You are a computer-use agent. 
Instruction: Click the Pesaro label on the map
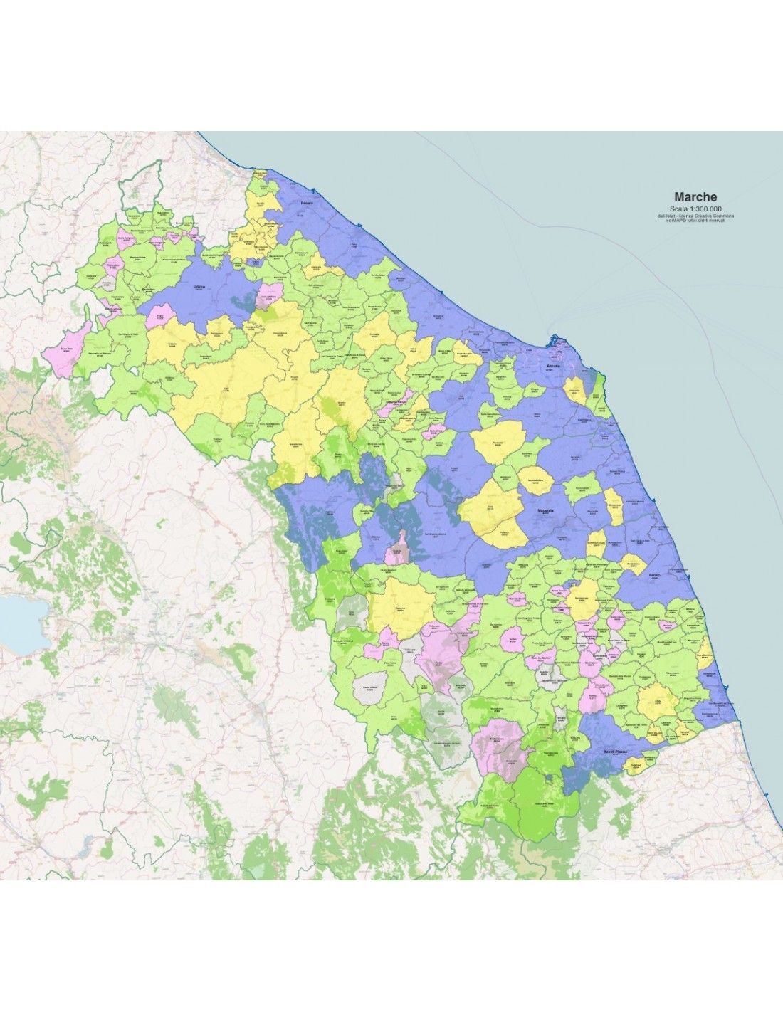tap(307, 203)
